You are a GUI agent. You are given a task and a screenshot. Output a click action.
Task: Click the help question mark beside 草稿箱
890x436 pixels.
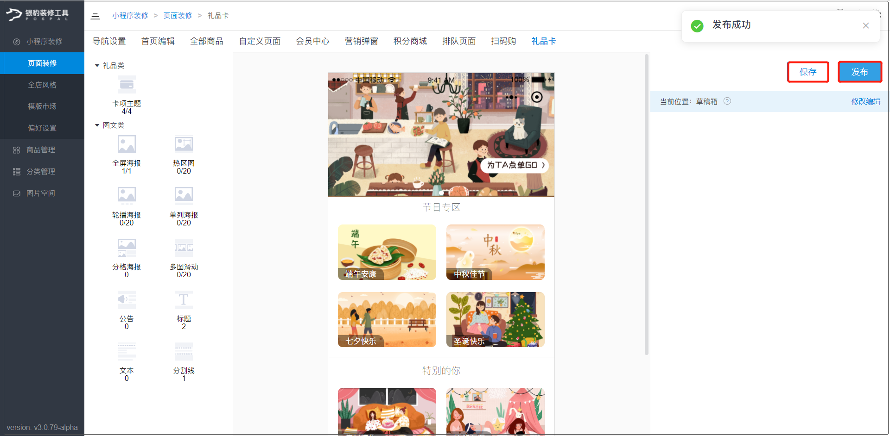click(x=727, y=101)
